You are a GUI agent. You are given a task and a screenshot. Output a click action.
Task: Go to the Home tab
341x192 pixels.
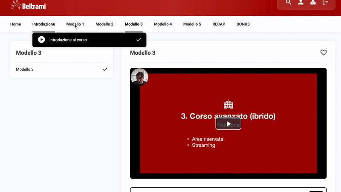click(15, 24)
